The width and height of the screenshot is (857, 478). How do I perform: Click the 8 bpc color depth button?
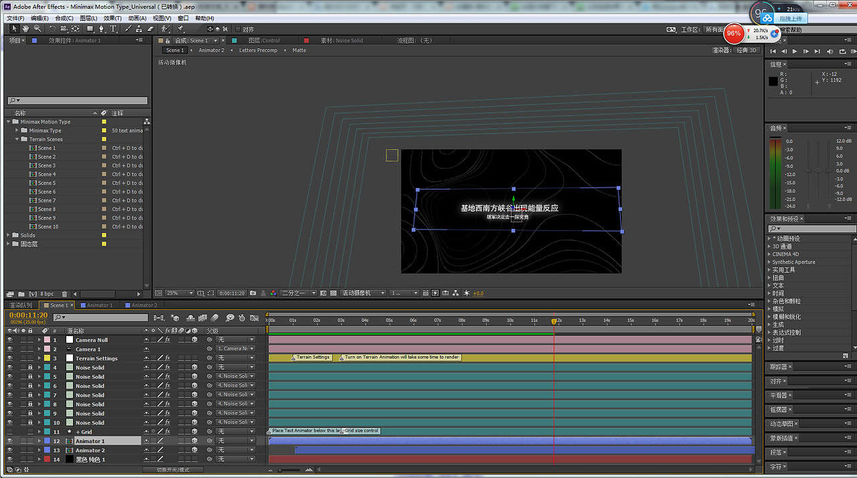coord(47,294)
